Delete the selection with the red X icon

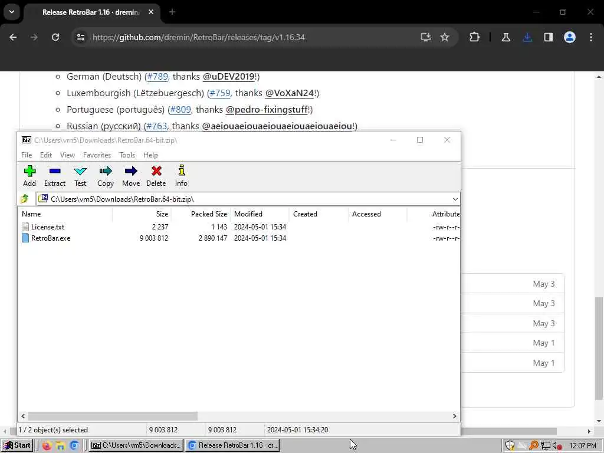[156, 176]
